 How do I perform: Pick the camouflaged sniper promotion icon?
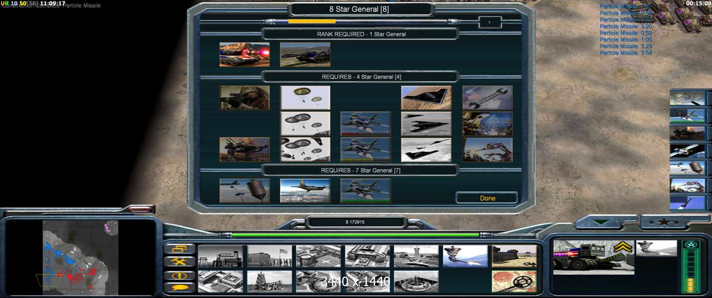coord(244,98)
